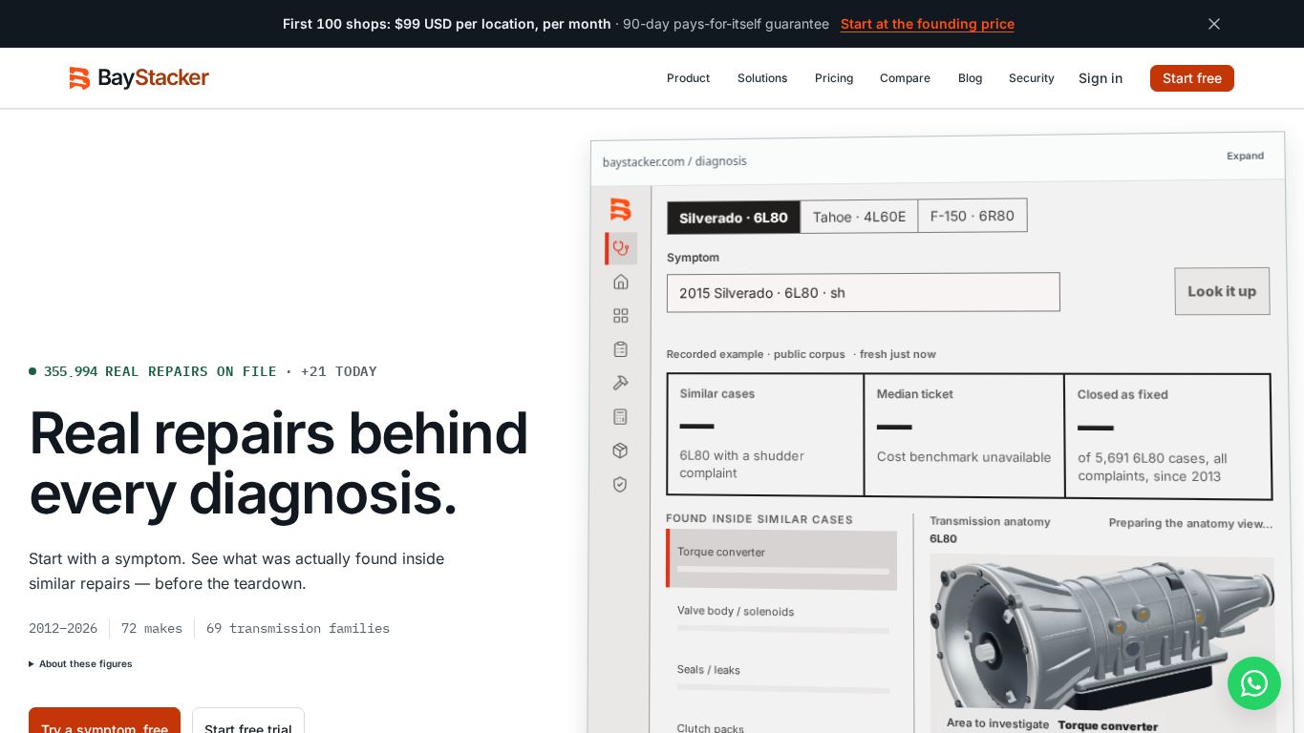
Task: Click the Median ticket card
Action: tap(964, 435)
